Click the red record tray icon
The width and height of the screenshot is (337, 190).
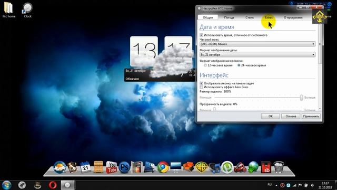point(282,185)
